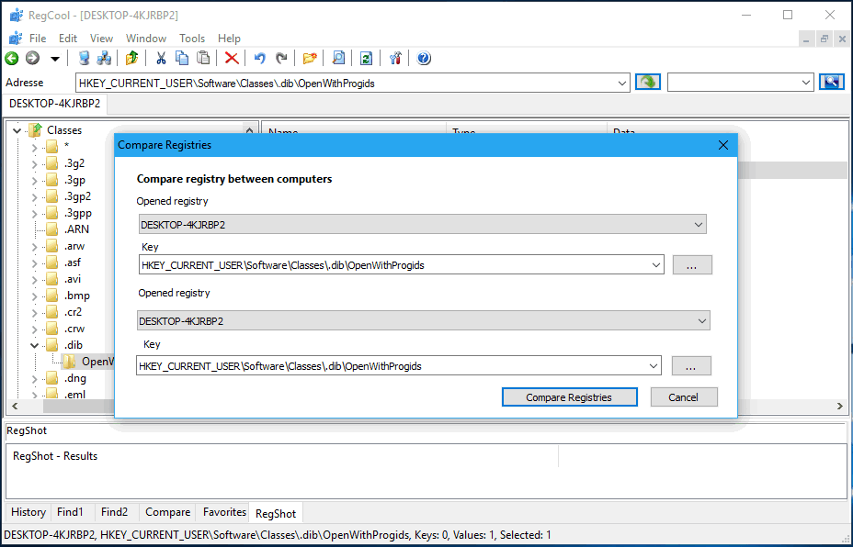Click the local computer registry icon
The width and height of the screenshot is (853, 547).
click(84, 58)
